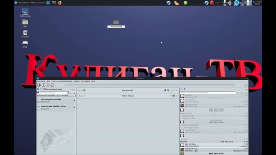Show the artist page via Википедия person icon
The height and width of the screenshot is (155, 276).
point(165,90)
